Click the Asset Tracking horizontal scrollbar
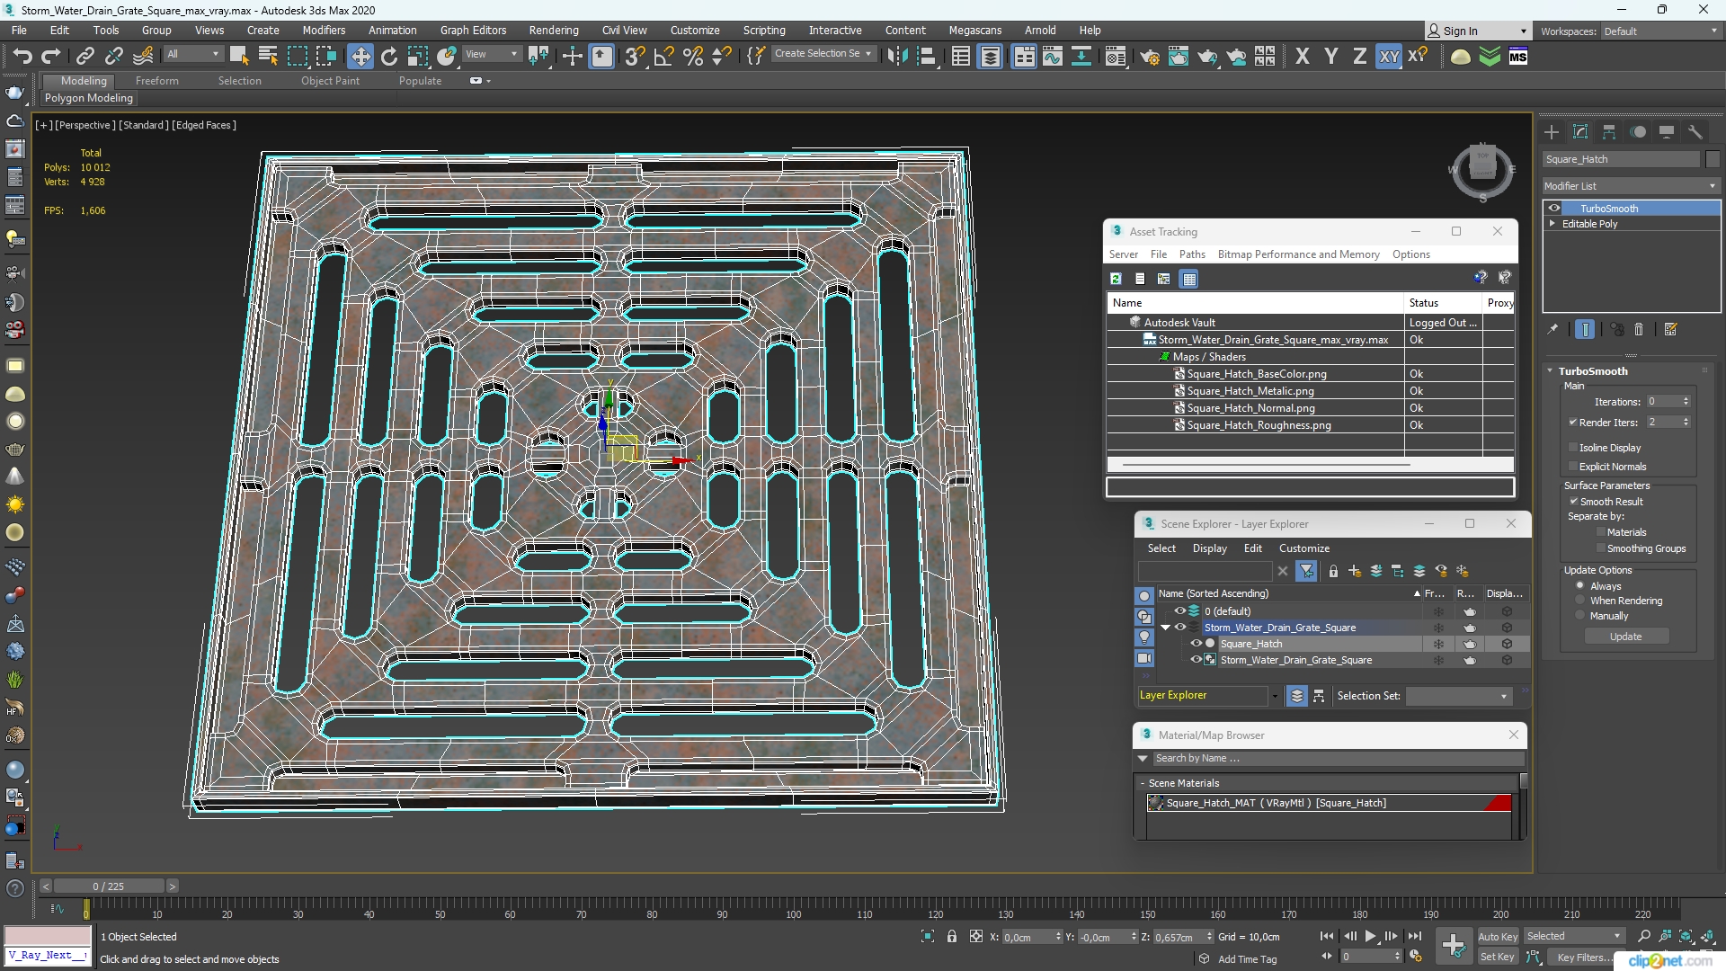The height and width of the screenshot is (971, 1726). click(1267, 465)
